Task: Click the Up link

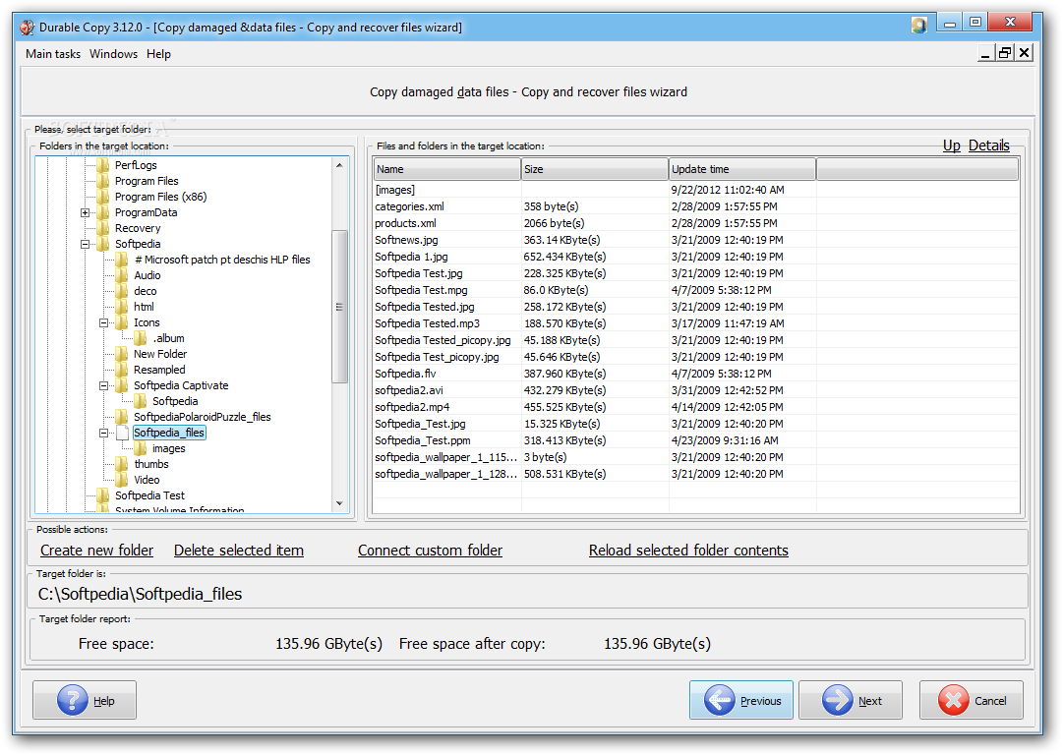Action: point(951,145)
